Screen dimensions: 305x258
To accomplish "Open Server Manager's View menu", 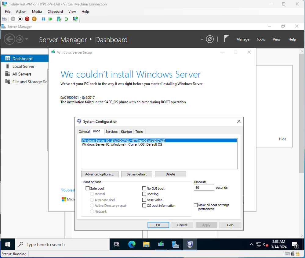I will (x=276, y=39).
